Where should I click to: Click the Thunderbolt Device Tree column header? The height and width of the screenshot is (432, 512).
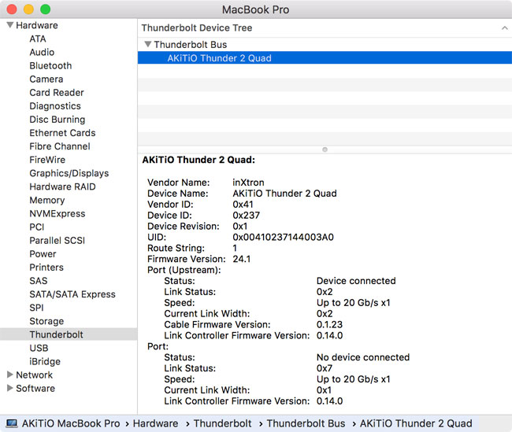[x=197, y=28]
